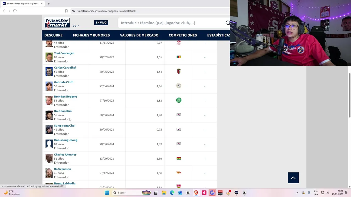351x197 pixels.
Task: Click Sung-yong Choi's South Korea flag
Action: point(179,129)
